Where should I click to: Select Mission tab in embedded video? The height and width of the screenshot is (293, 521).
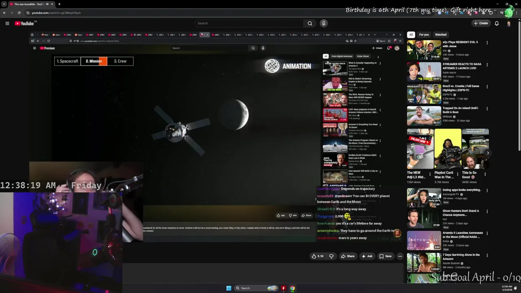(94, 61)
